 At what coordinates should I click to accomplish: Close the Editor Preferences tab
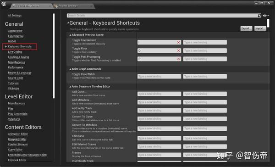click(50, 6)
